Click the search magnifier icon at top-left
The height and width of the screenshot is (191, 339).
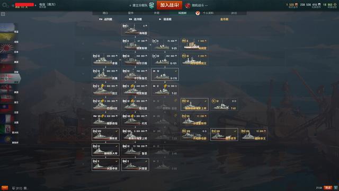click(x=4, y=5)
